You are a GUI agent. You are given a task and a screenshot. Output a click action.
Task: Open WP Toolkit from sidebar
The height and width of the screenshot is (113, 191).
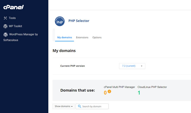(x=16, y=26)
